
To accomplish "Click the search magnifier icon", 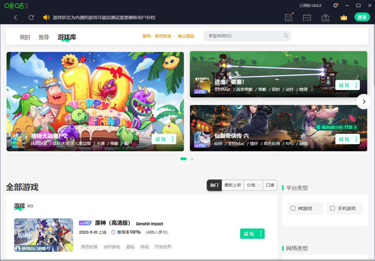I will [286, 36].
